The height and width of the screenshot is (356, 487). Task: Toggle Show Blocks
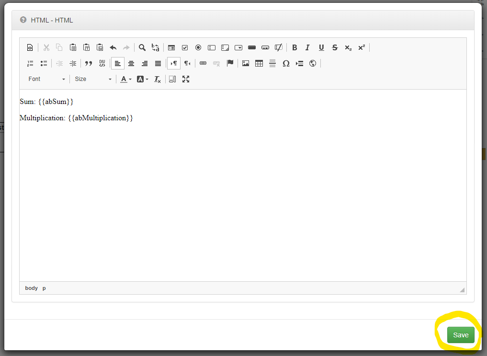coord(172,79)
